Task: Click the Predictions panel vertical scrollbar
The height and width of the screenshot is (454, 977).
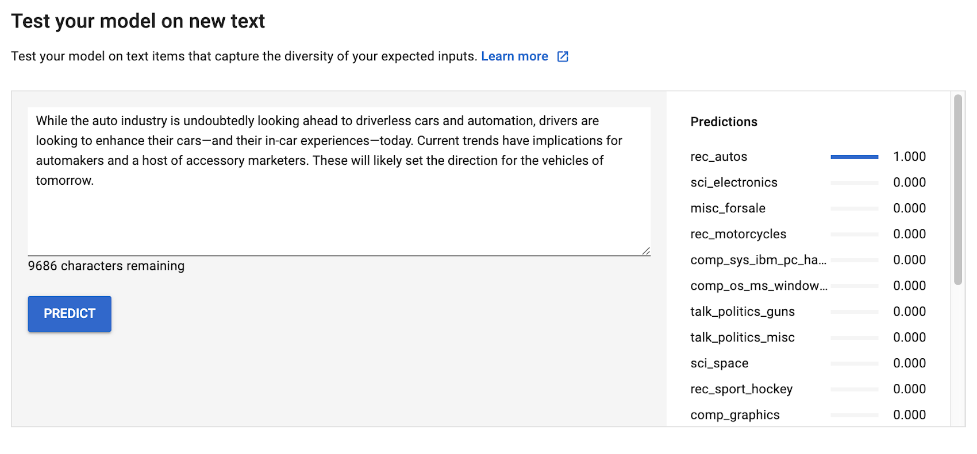Action: click(957, 189)
